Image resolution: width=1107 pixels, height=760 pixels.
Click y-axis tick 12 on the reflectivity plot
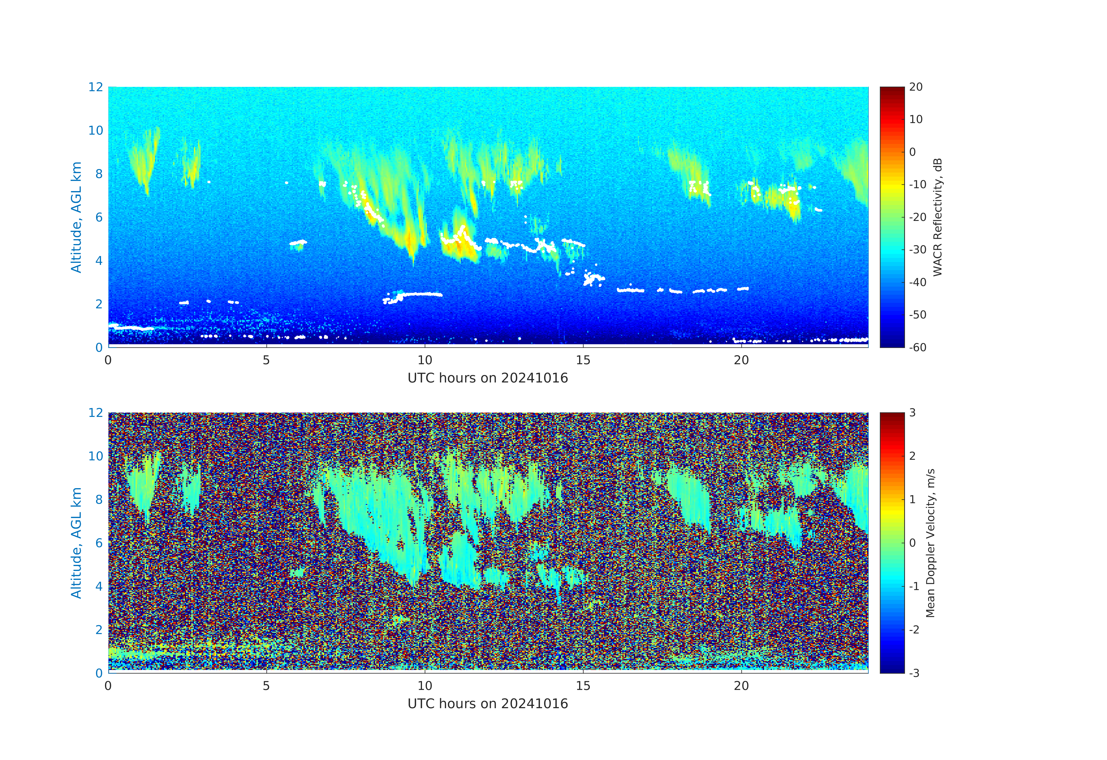coord(95,87)
